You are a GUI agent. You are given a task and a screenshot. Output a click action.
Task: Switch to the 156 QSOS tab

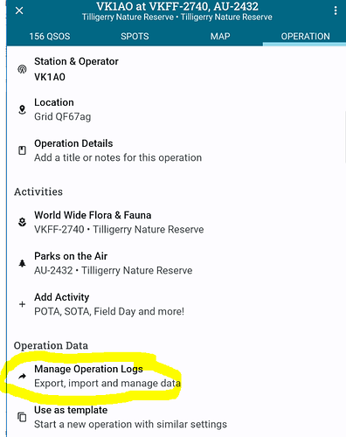pos(50,36)
